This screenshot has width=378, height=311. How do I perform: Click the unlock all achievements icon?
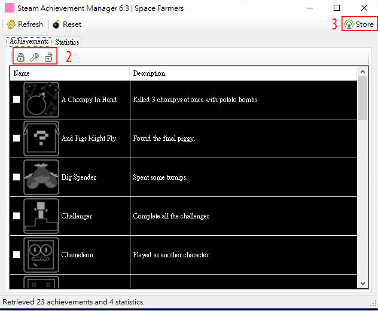click(48, 57)
